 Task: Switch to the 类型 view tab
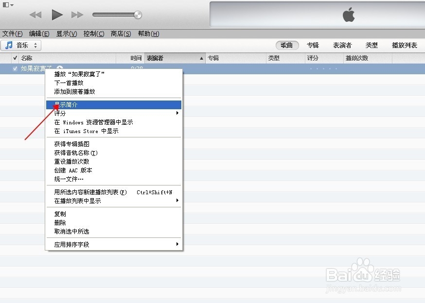click(x=372, y=45)
